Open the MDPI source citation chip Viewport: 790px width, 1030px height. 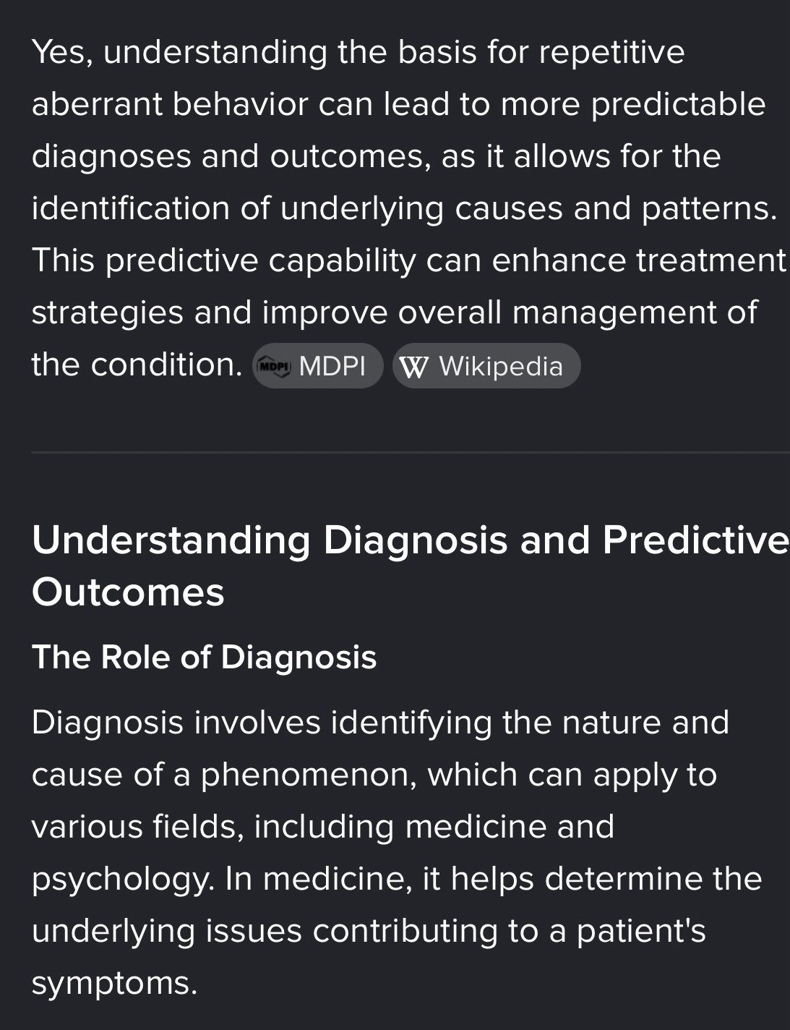click(x=318, y=366)
